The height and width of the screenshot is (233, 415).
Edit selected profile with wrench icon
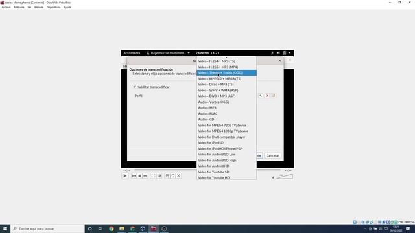(261, 96)
